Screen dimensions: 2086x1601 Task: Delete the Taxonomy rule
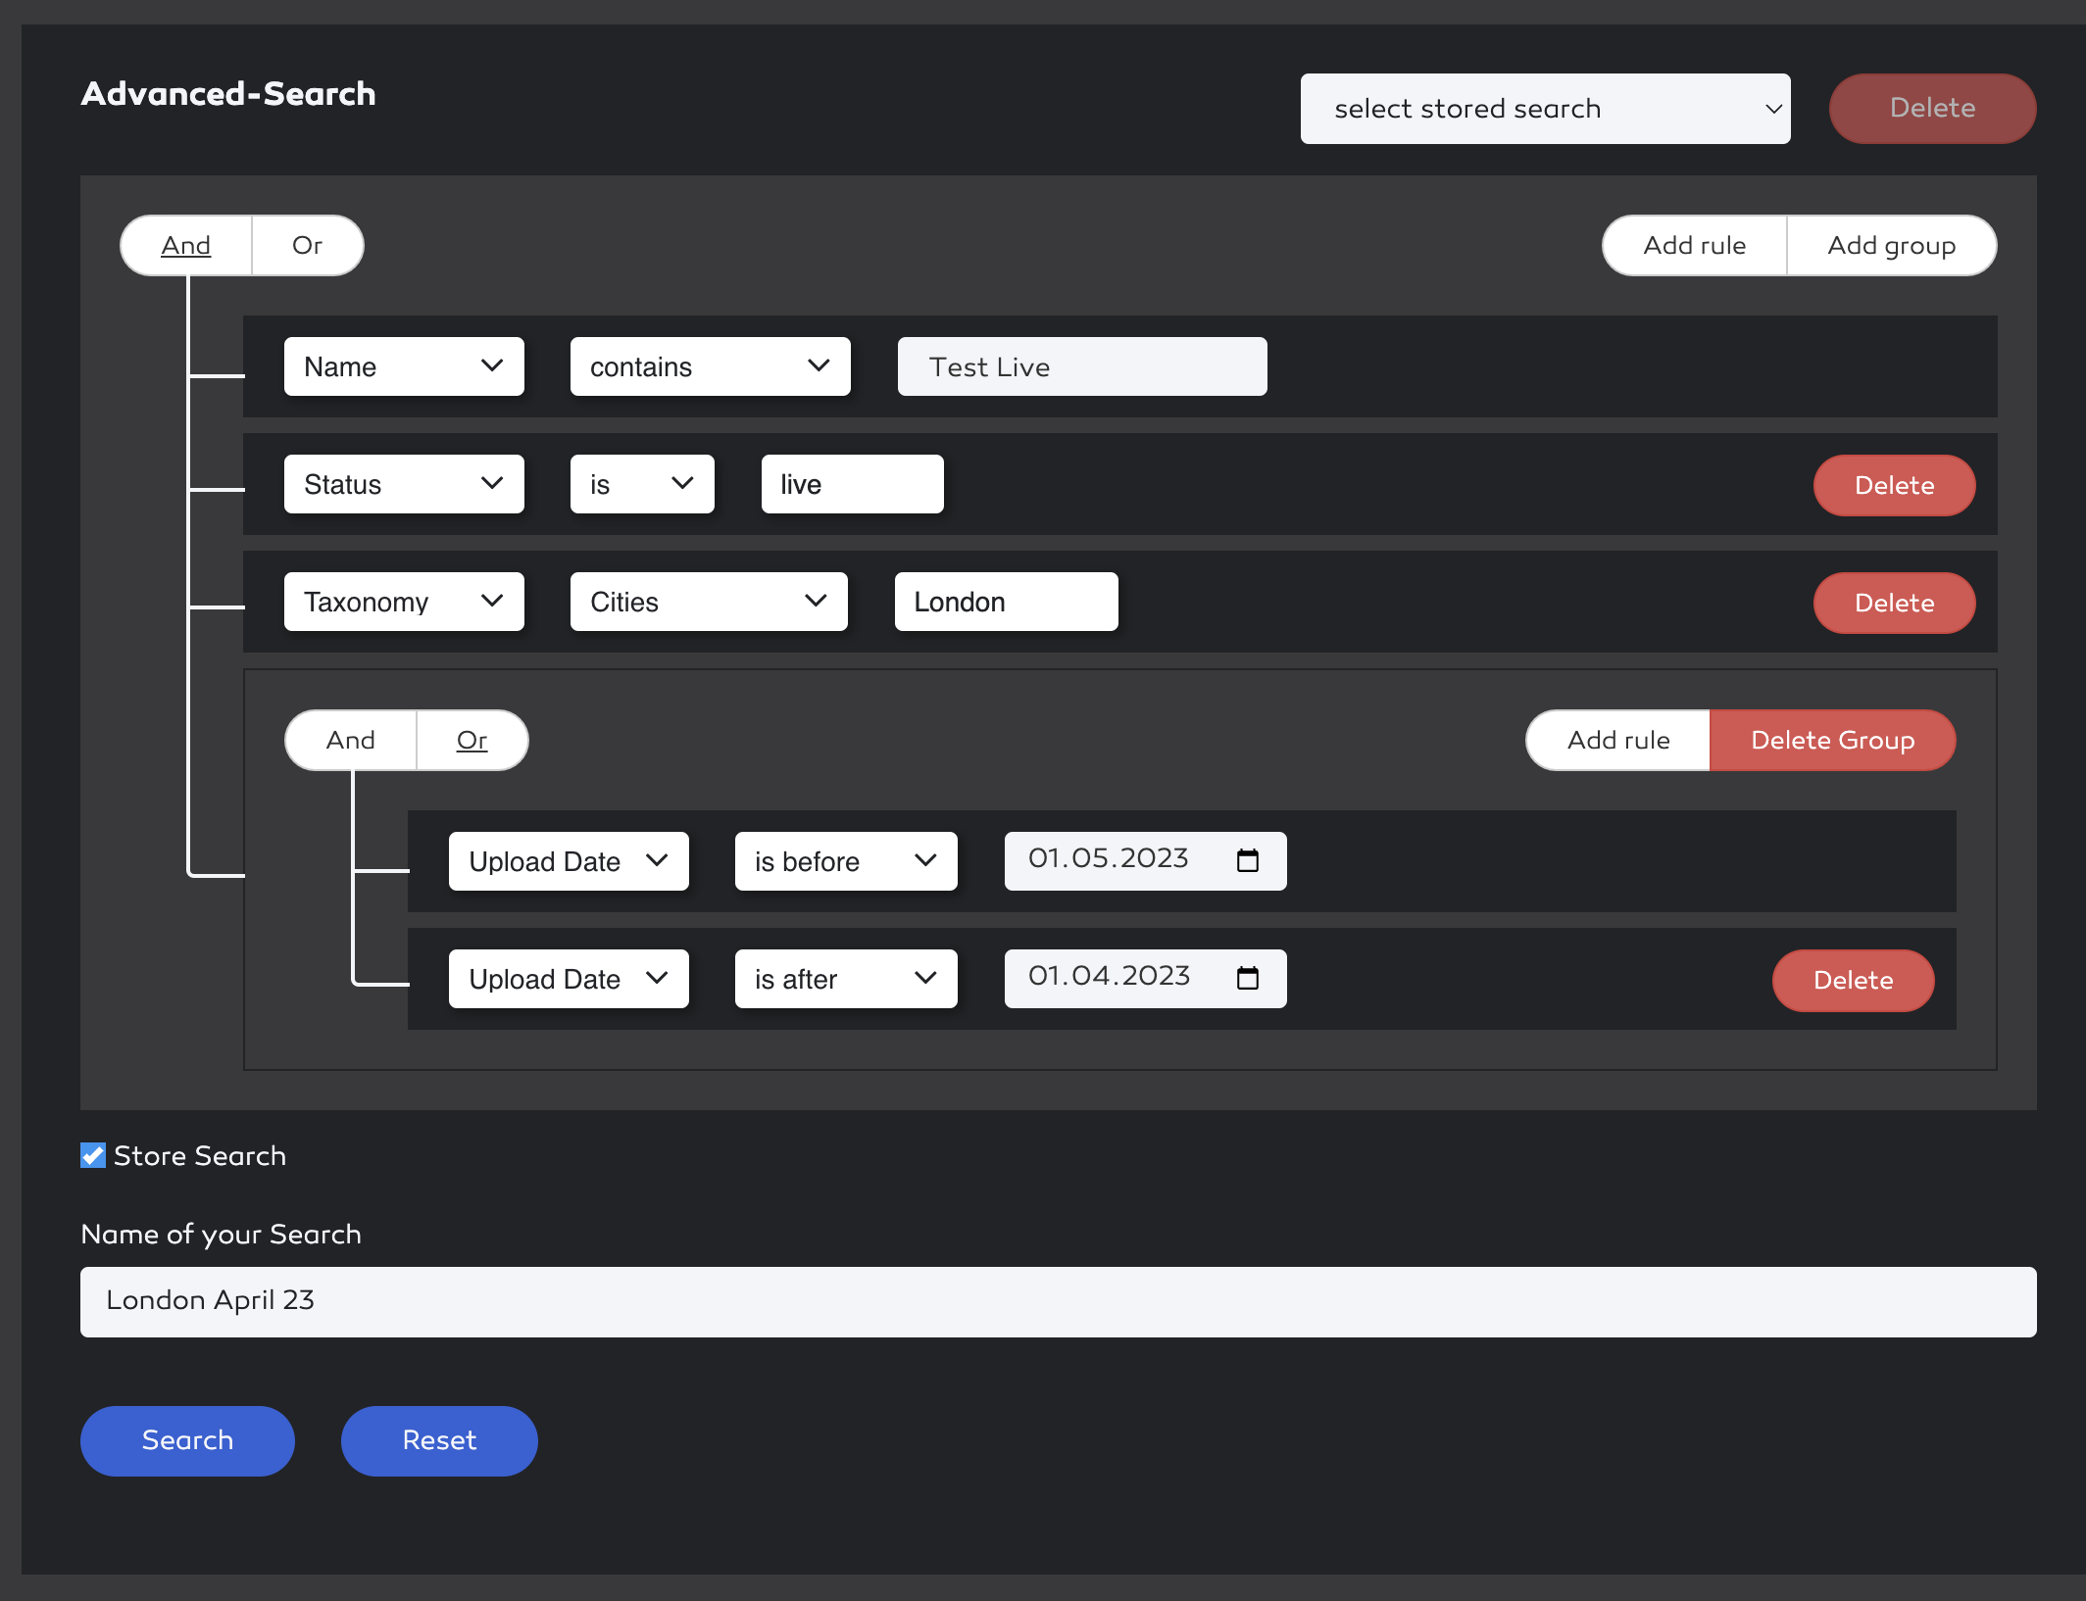[x=1894, y=603]
